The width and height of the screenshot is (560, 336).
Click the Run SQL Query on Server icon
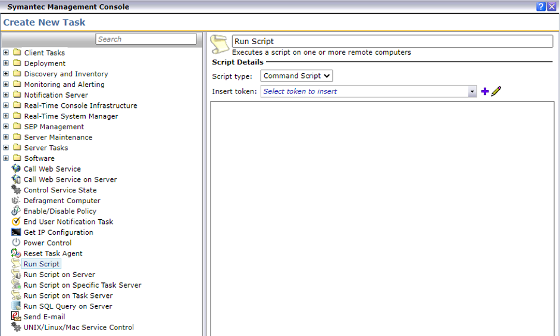[16, 306]
